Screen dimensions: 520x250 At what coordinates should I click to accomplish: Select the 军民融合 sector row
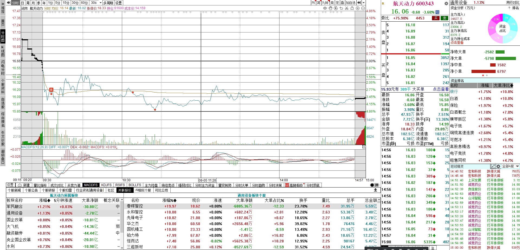(x=63, y=206)
